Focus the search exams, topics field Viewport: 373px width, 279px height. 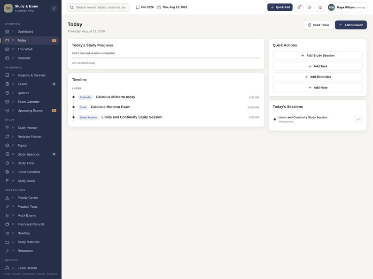pos(98,8)
